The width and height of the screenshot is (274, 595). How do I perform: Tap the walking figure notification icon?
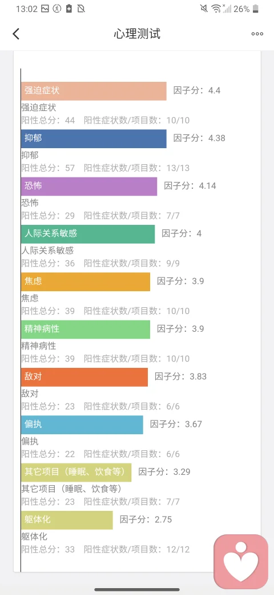(57, 9)
